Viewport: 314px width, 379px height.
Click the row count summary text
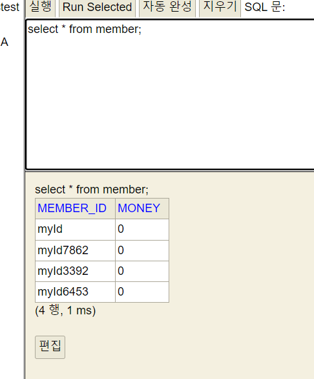(x=65, y=310)
